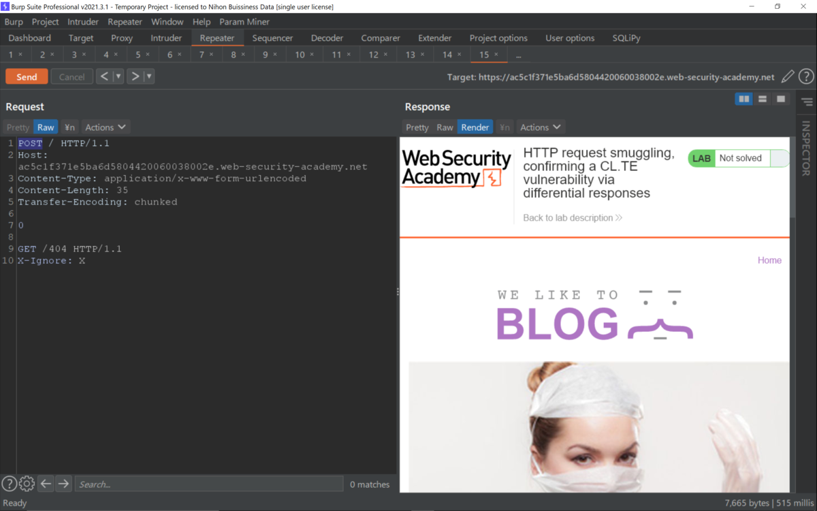Switch to the Decoder tab
The width and height of the screenshot is (817, 511).
(327, 38)
